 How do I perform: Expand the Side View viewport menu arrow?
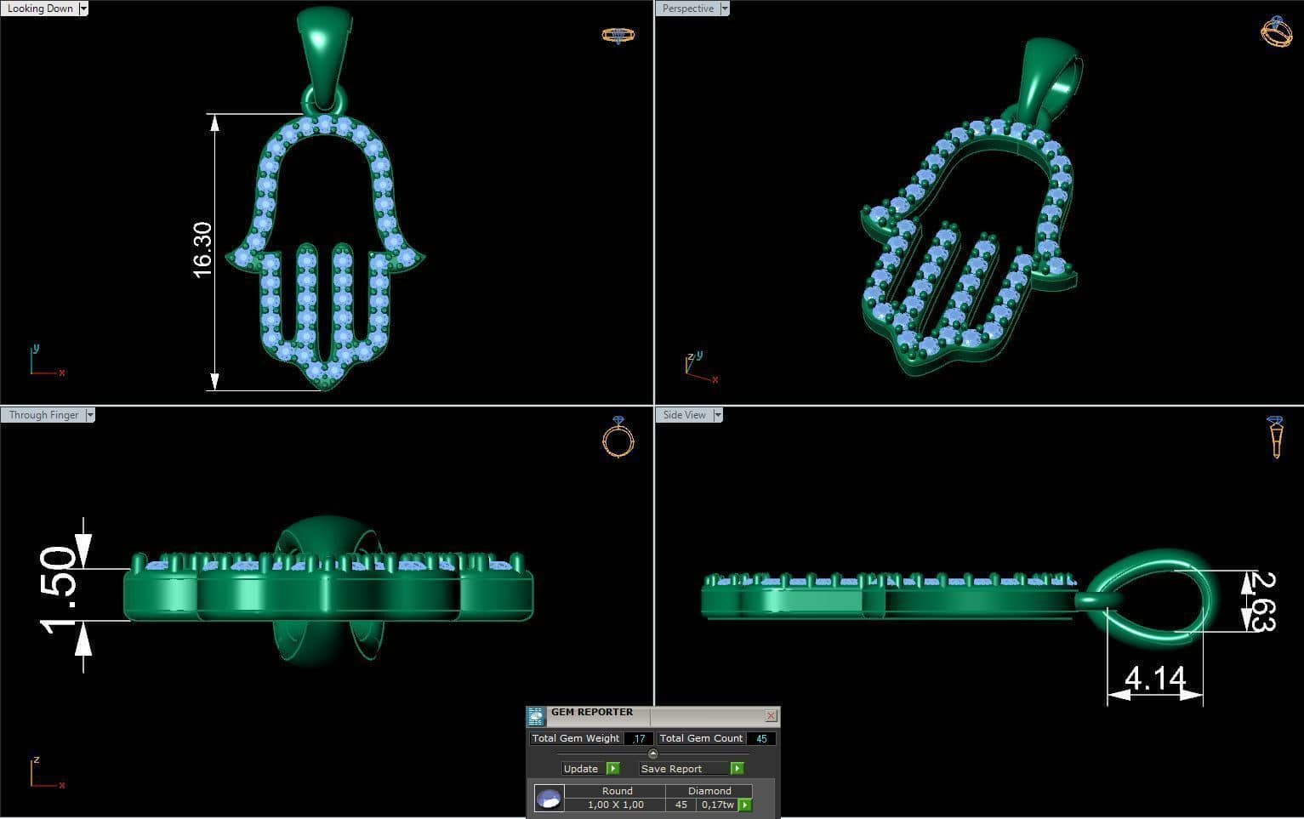(718, 415)
